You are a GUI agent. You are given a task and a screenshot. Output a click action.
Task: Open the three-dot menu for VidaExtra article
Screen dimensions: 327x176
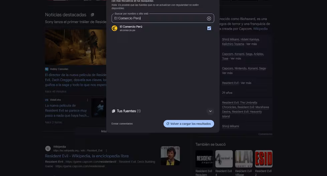point(88,100)
